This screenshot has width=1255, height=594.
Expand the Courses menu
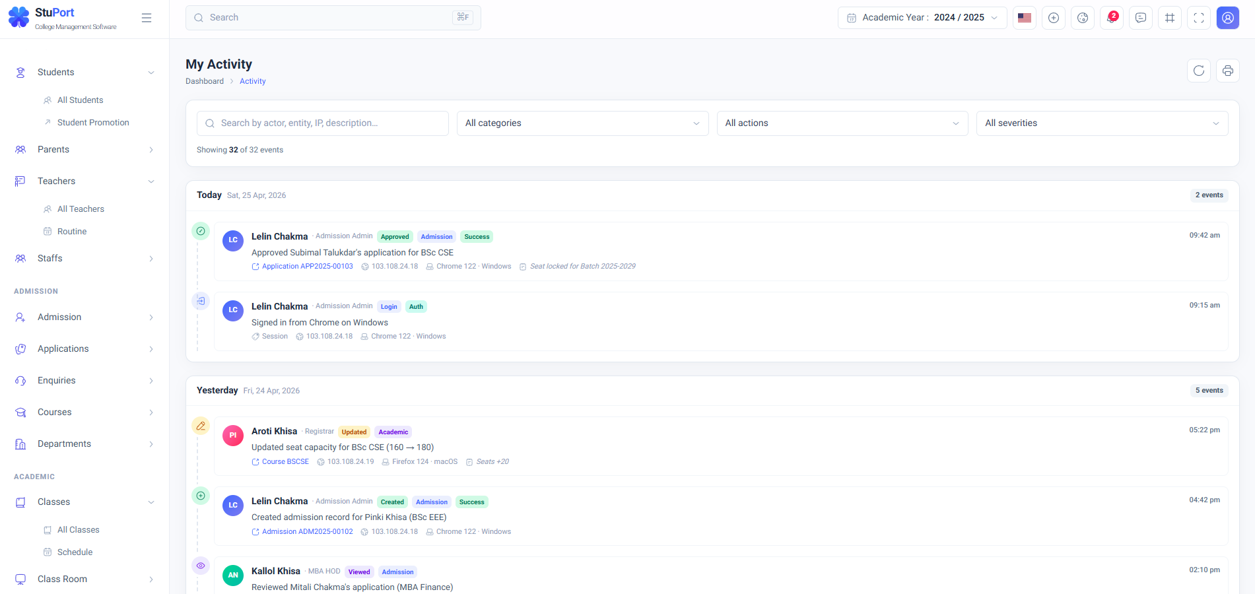point(151,412)
